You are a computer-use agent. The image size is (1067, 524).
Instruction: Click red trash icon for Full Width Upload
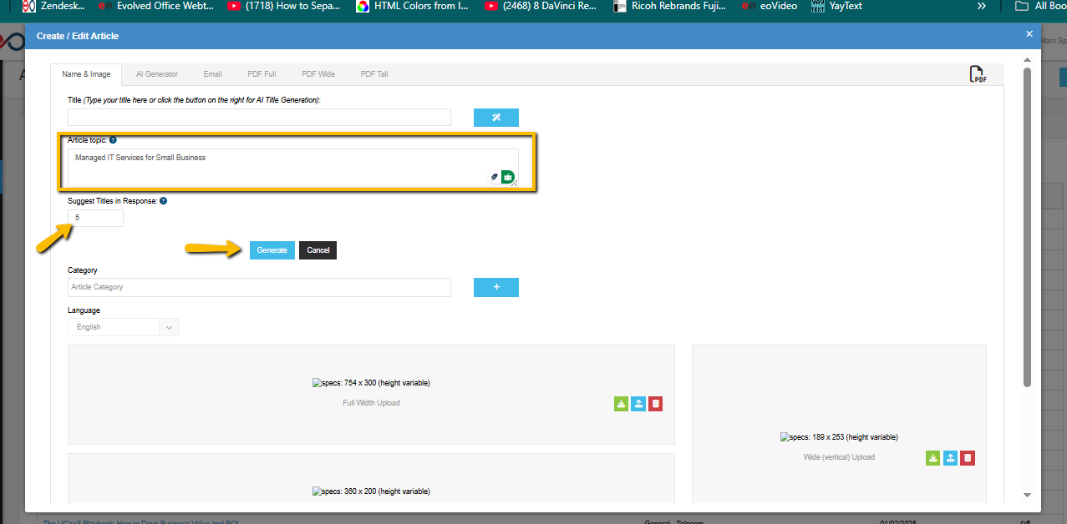(656, 404)
